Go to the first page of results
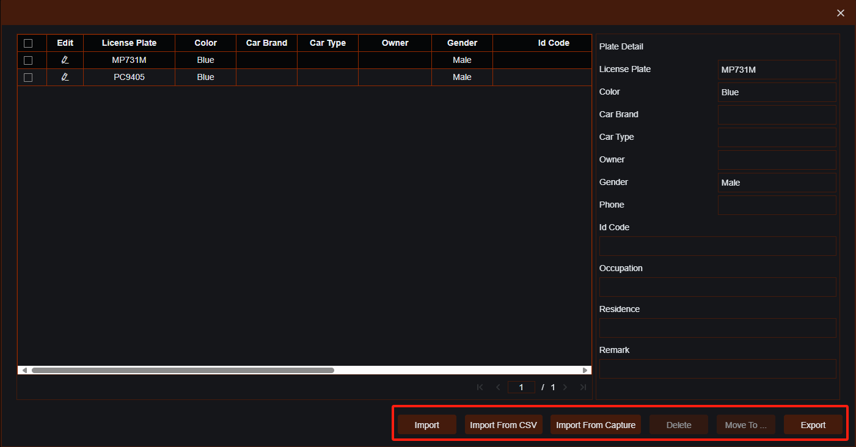The width and height of the screenshot is (856, 447). click(480, 387)
